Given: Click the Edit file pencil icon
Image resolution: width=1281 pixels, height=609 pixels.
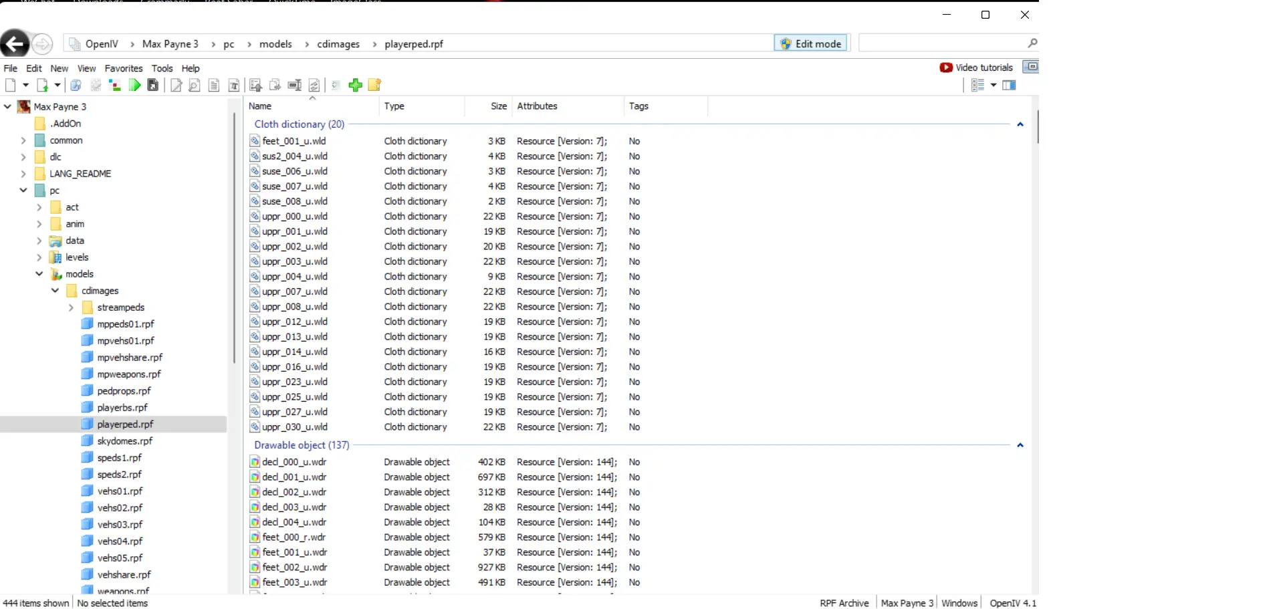Looking at the screenshot, I should point(176,85).
